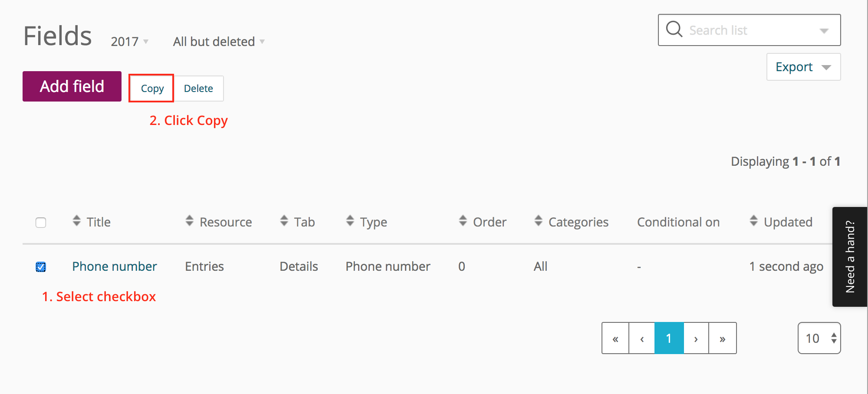
Task: Open the Export dropdown menu
Action: [x=803, y=67]
